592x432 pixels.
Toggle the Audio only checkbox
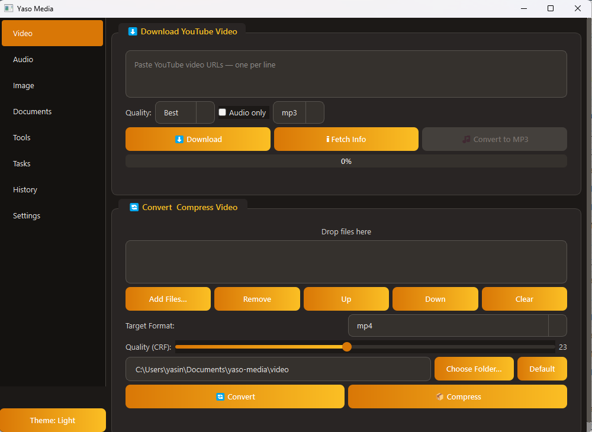[x=223, y=112]
